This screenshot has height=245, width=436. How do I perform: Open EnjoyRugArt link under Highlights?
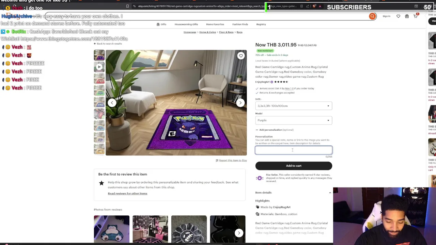[x=282, y=207]
